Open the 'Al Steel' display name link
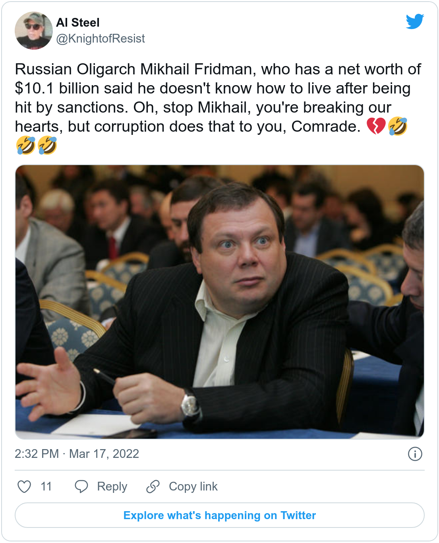 pyautogui.click(x=78, y=23)
